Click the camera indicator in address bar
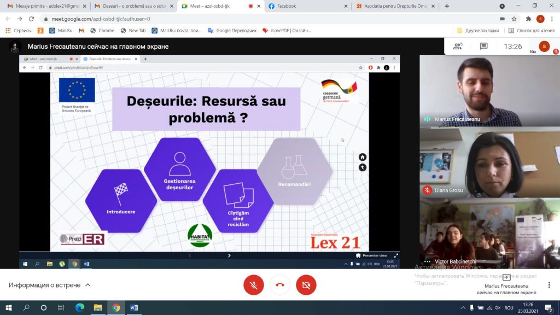 point(503,19)
